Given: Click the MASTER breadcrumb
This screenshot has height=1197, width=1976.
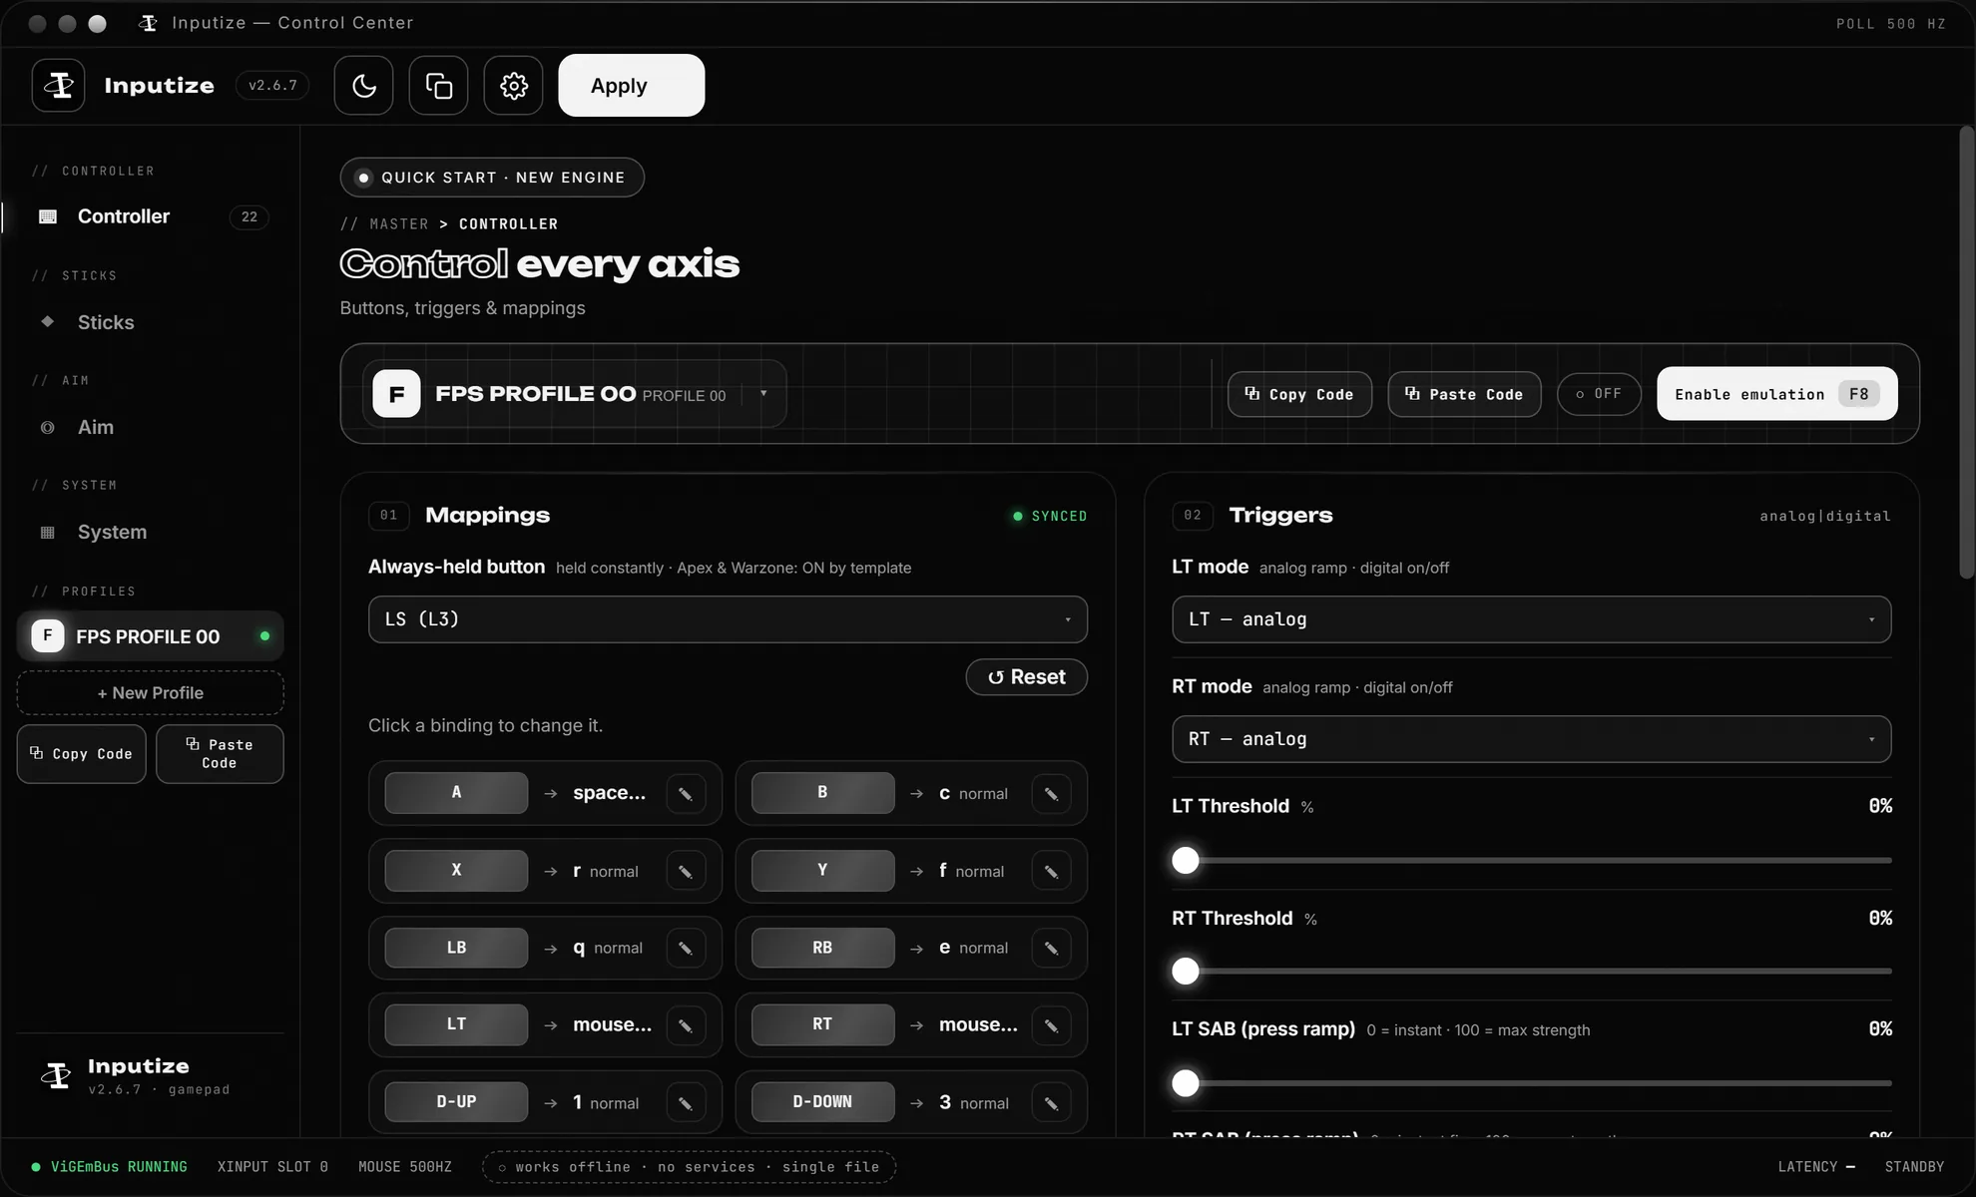Looking at the screenshot, I should [x=398, y=224].
